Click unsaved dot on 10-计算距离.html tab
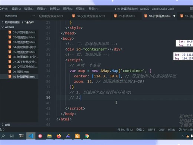 (174, 16)
